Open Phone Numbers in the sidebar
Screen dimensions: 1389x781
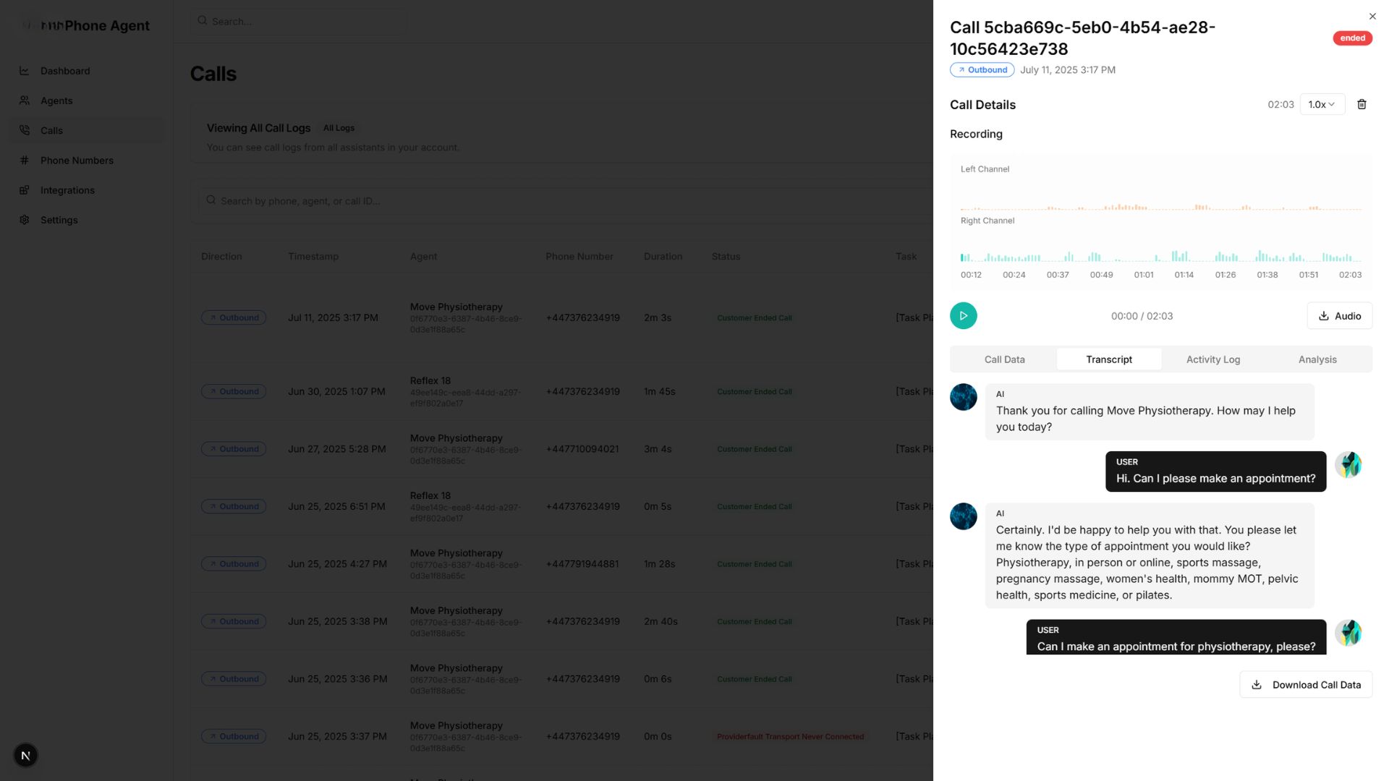(87, 161)
